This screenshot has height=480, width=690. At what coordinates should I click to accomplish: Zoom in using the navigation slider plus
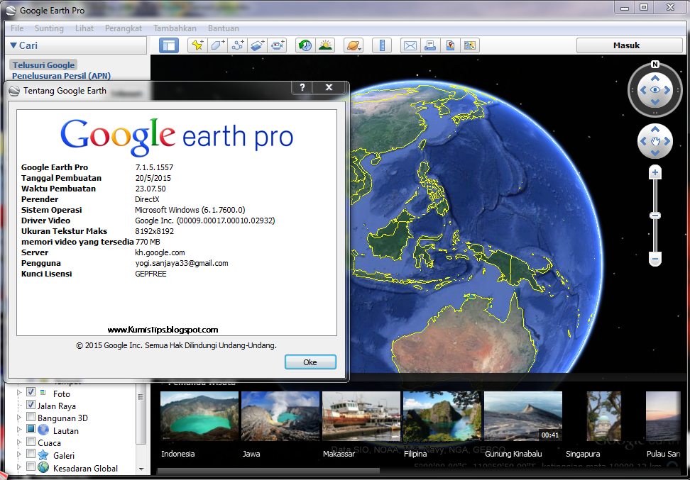point(655,172)
